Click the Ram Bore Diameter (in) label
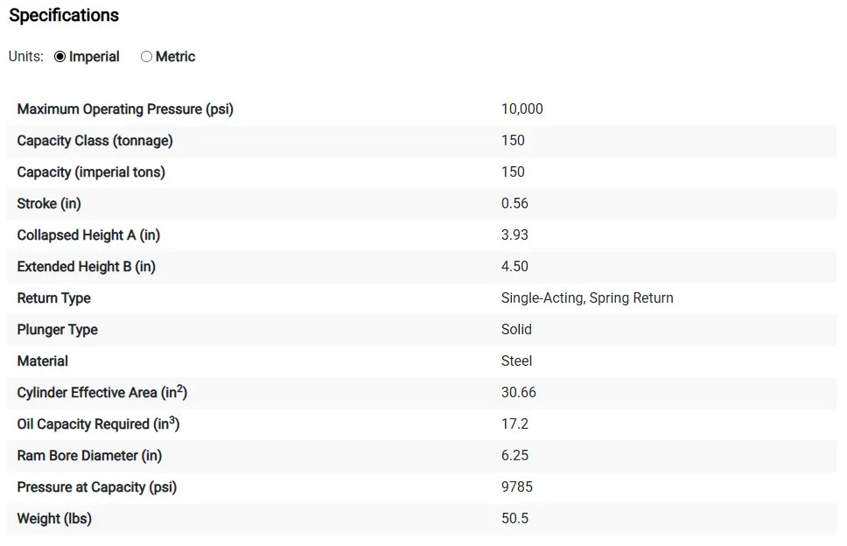Viewport: 847px width, 546px height. coord(89,456)
